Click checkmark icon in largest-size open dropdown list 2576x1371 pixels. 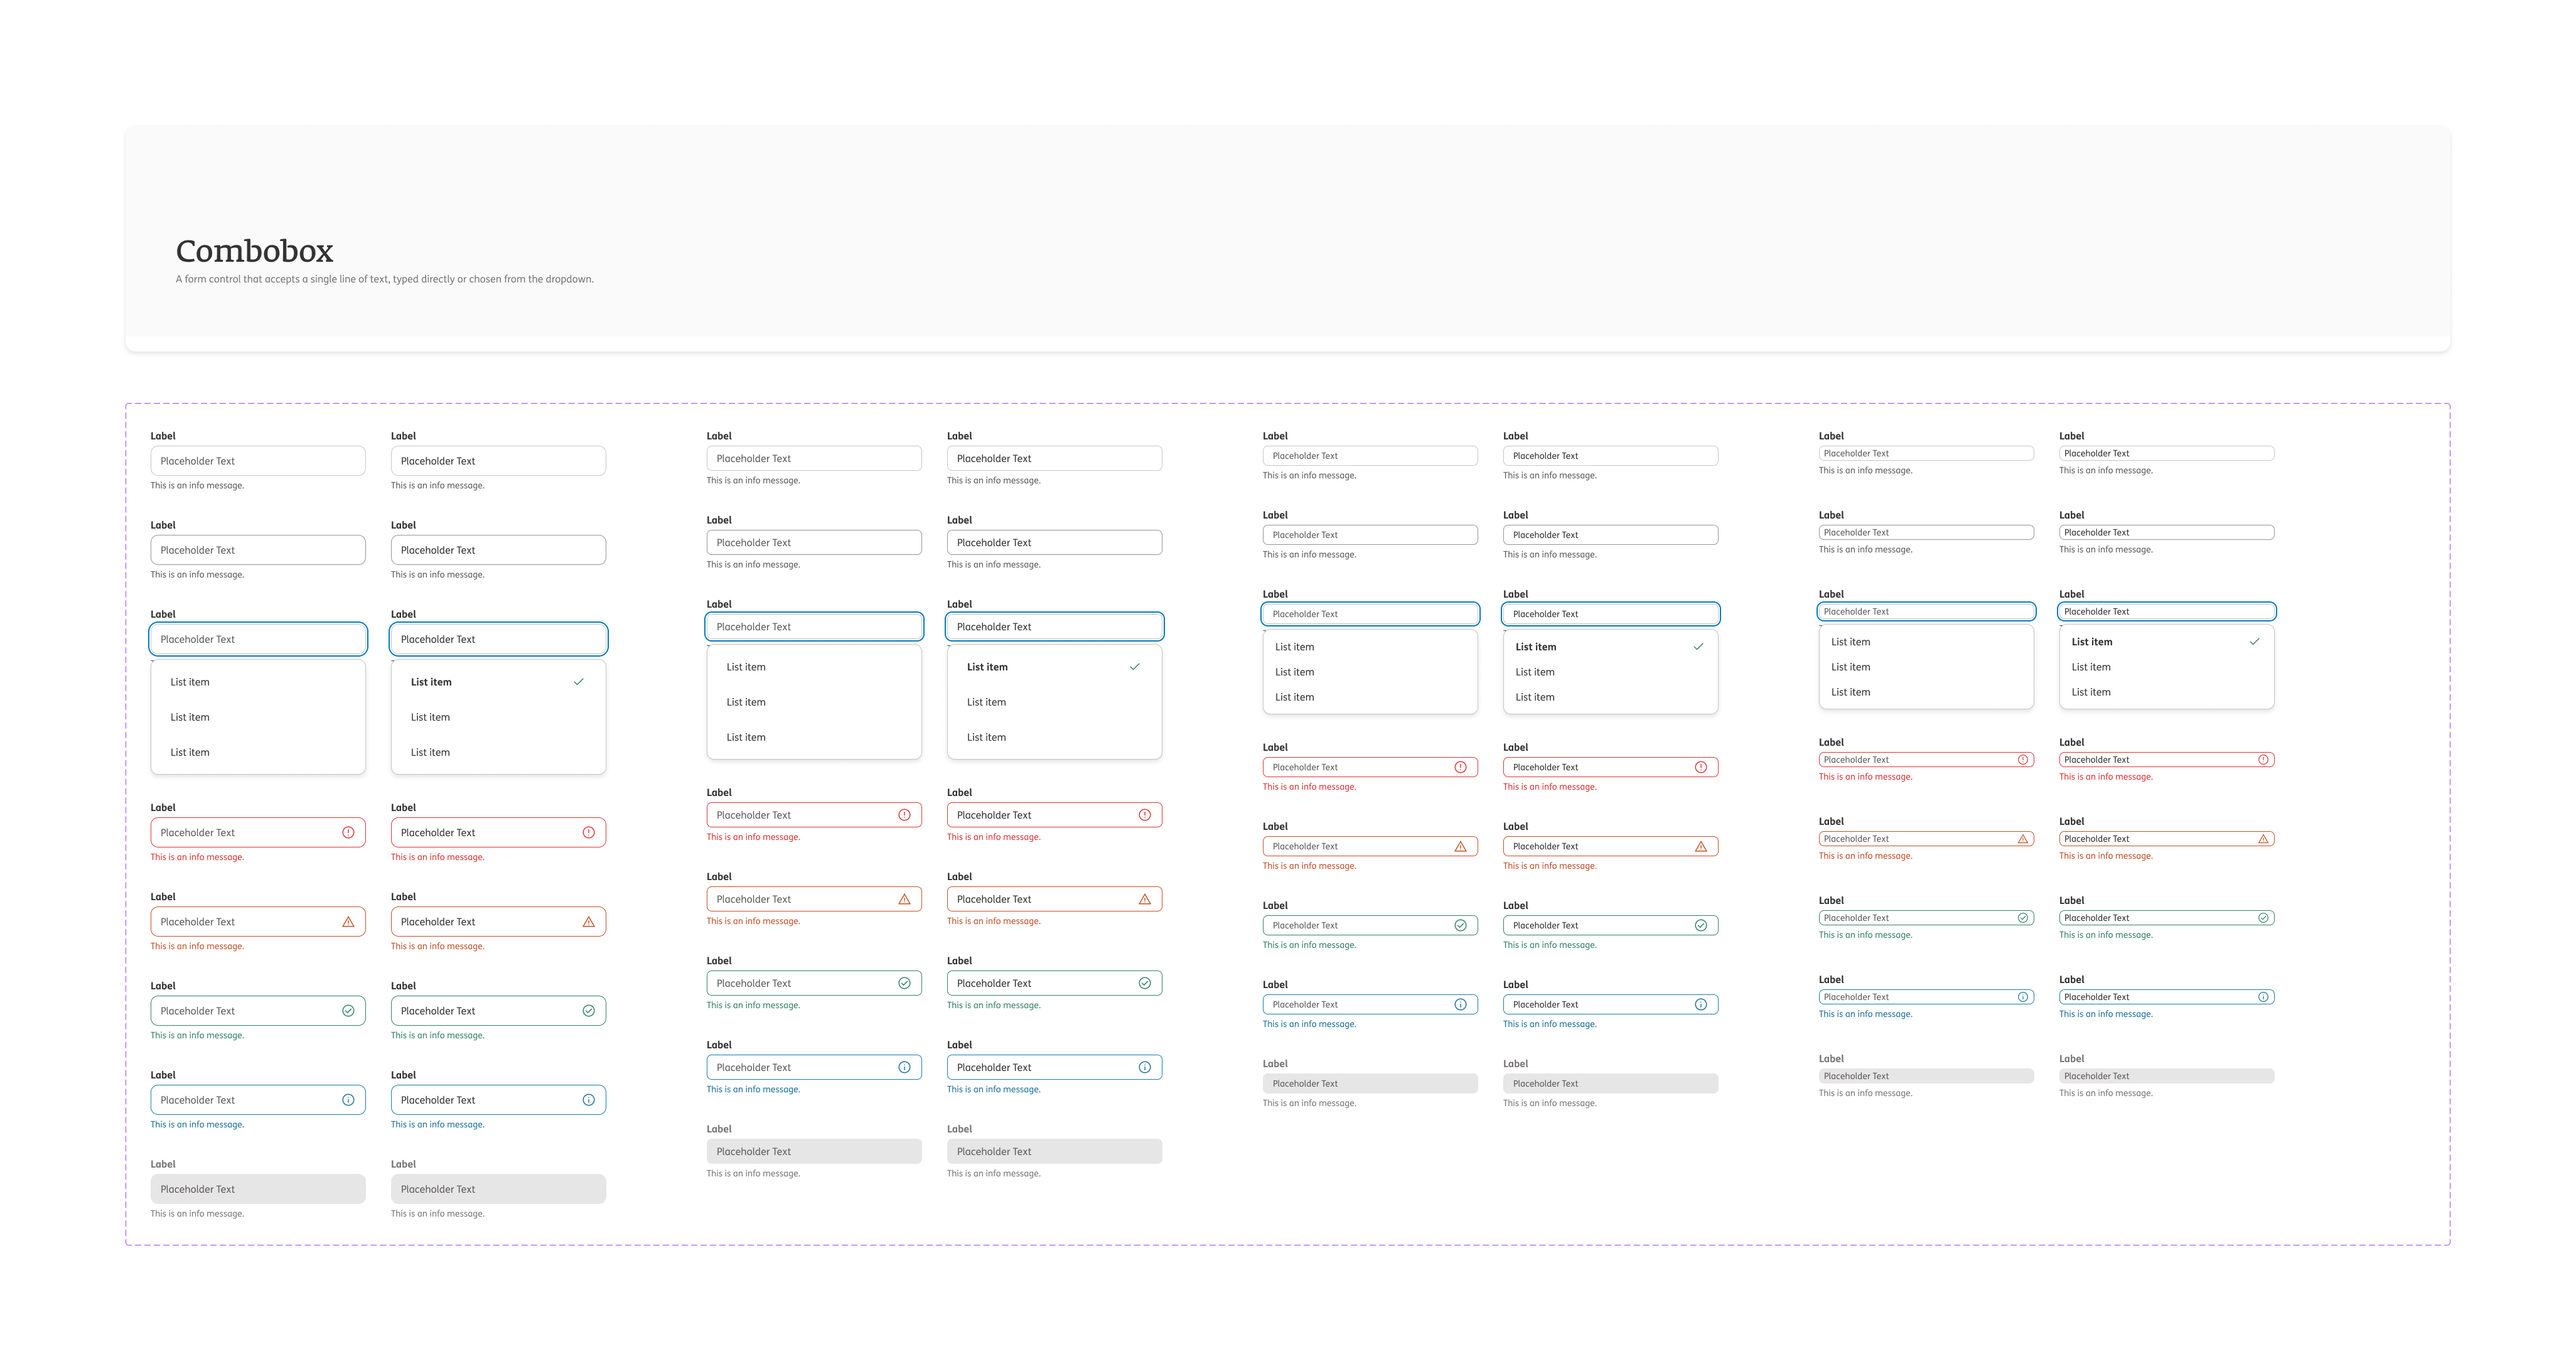click(578, 682)
